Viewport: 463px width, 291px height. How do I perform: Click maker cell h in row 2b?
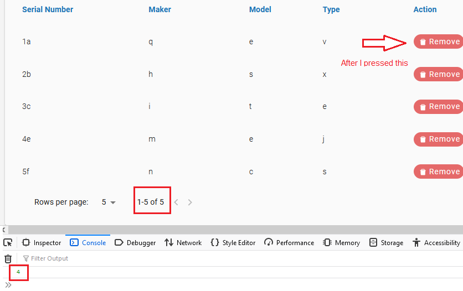pyautogui.click(x=151, y=74)
